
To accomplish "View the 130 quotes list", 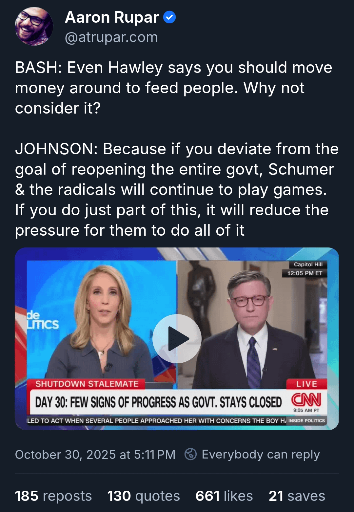I will [x=144, y=496].
